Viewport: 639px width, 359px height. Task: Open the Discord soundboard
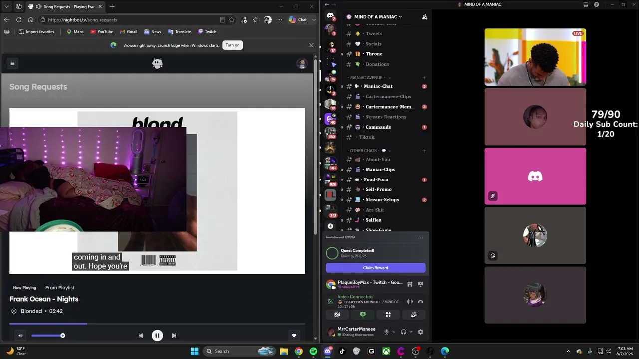coord(414,315)
